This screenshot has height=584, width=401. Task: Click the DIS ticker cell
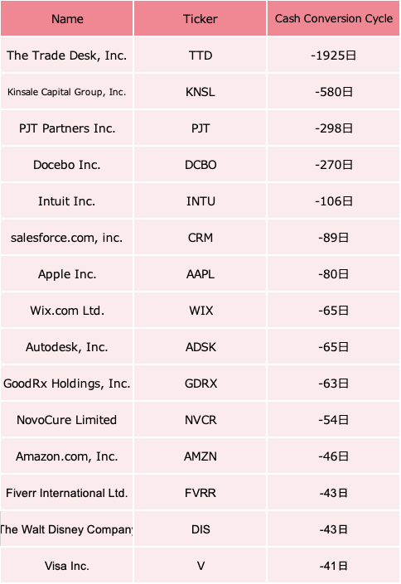pos(200,529)
